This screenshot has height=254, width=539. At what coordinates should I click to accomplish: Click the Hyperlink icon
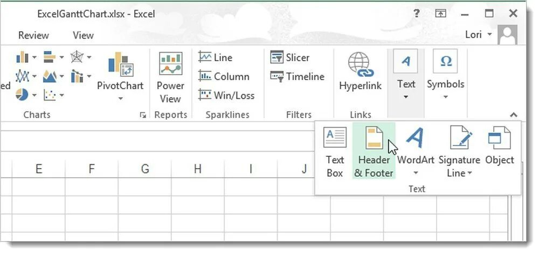click(360, 71)
